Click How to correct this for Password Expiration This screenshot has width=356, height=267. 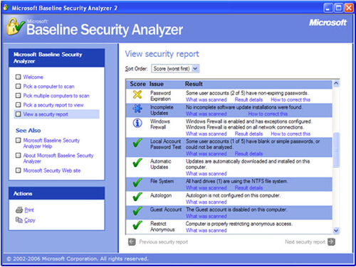[290, 99]
